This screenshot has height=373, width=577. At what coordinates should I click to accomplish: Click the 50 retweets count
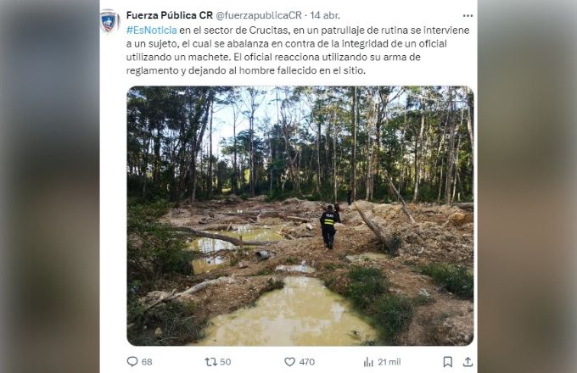coord(226,361)
